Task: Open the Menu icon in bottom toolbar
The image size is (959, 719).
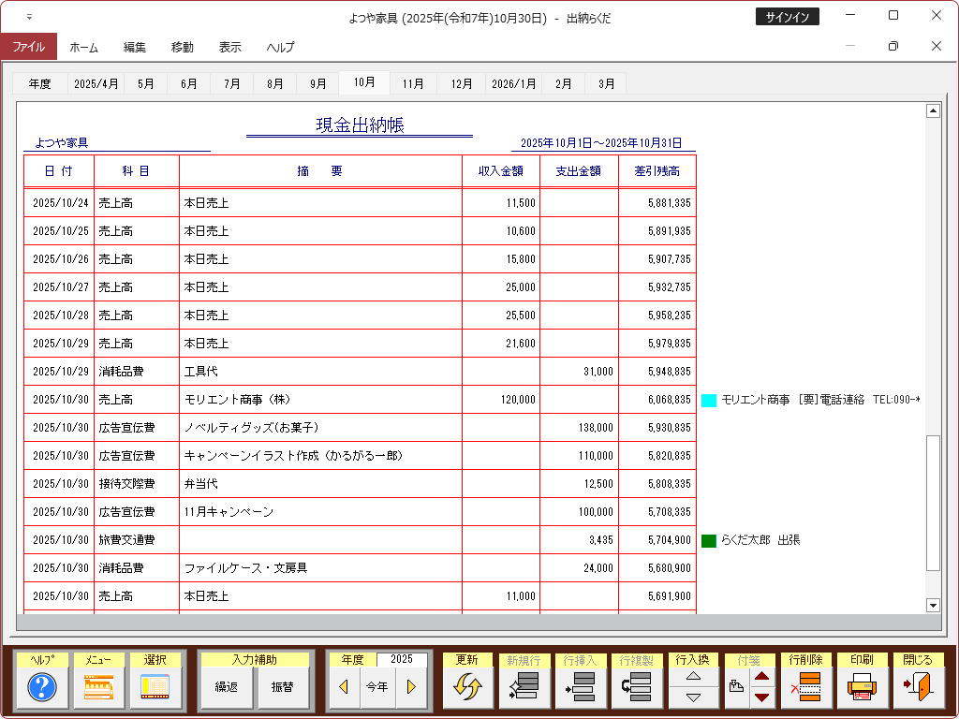Action: pyautogui.click(x=98, y=688)
